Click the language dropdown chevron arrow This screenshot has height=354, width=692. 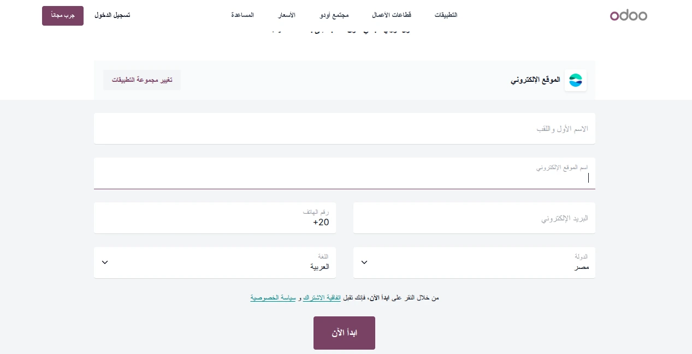[105, 262]
